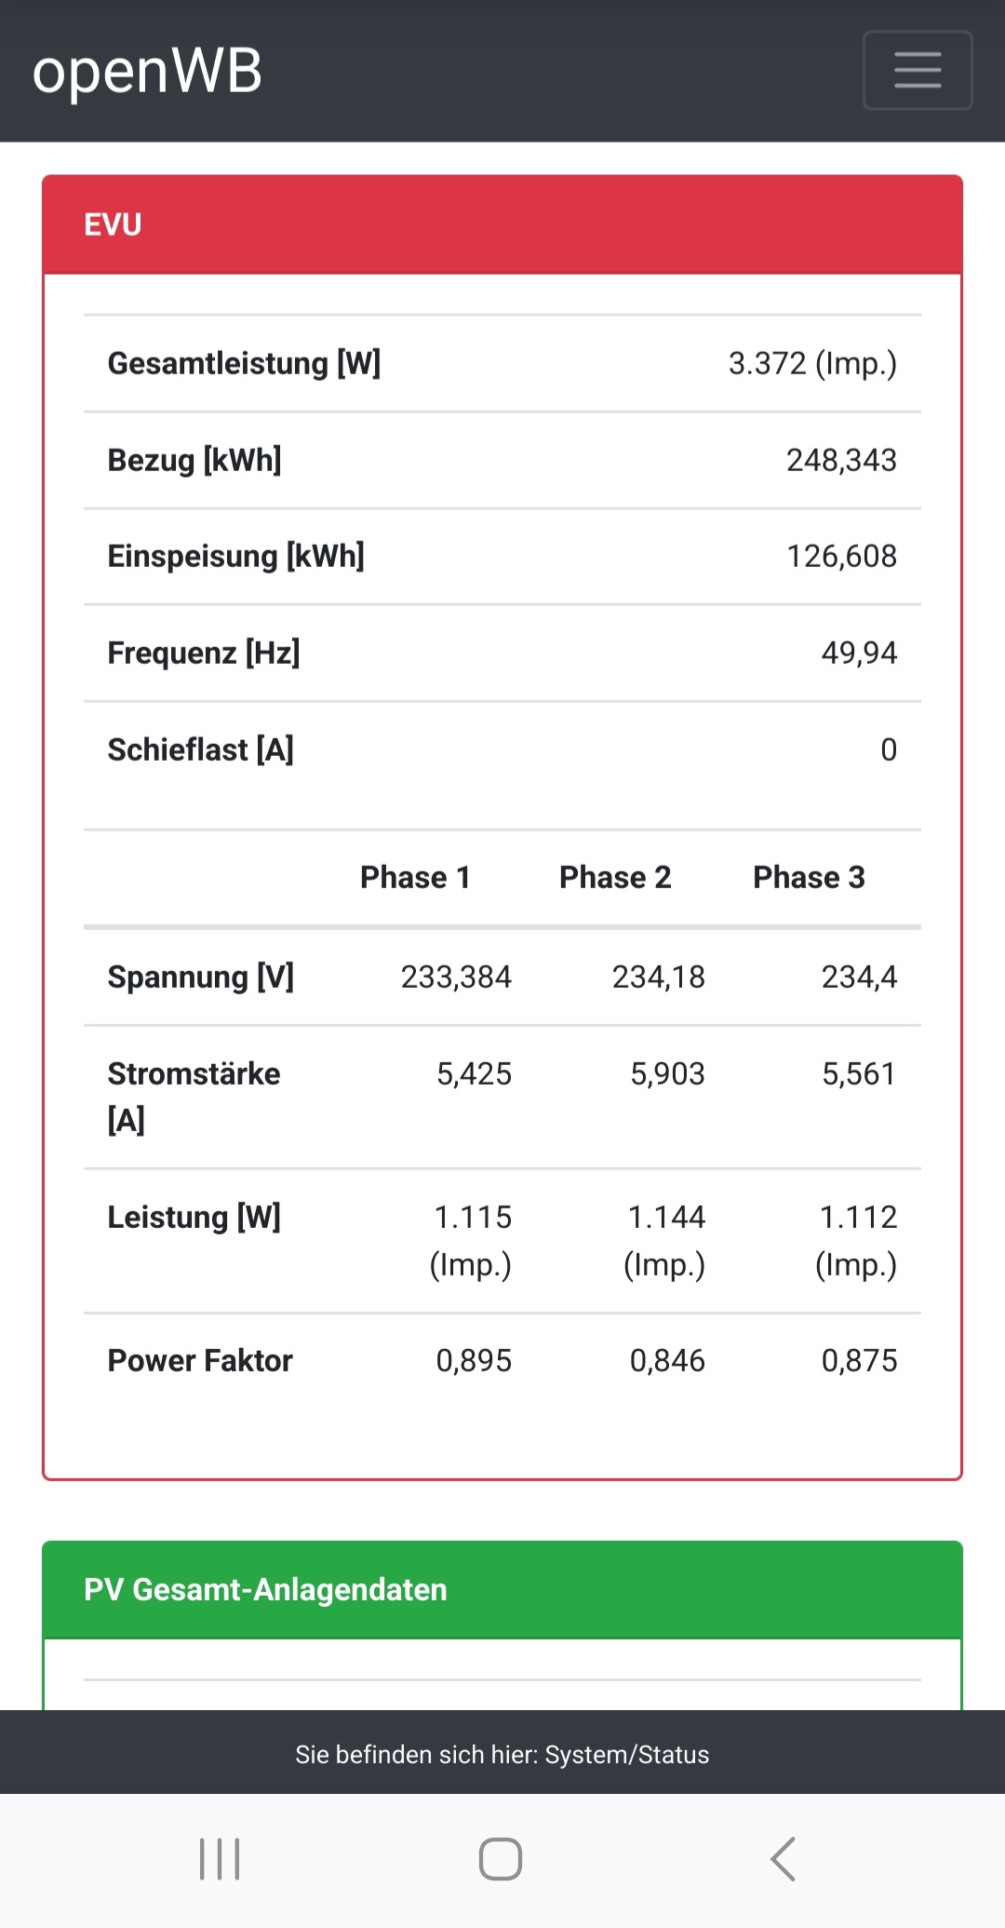
Task: Expand the PV Gesamt-Anlagendaten header
Action: (x=502, y=1589)
